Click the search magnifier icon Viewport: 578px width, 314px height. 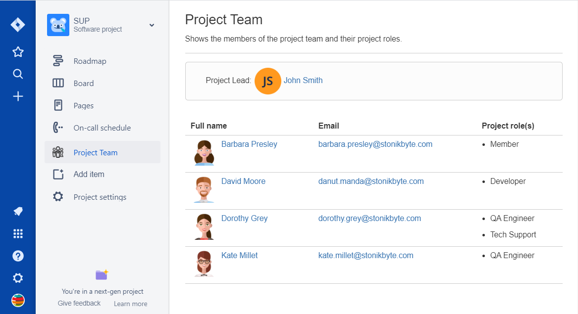[18, 74]
